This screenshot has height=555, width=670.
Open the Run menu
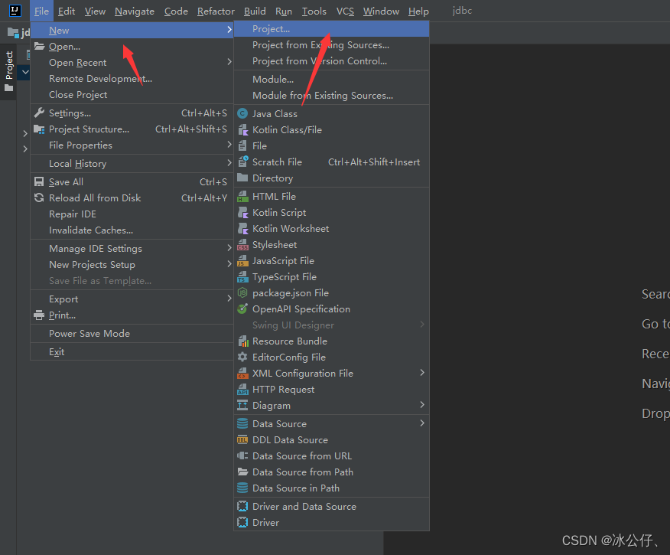pyautogui.click(x=284, y=11)
